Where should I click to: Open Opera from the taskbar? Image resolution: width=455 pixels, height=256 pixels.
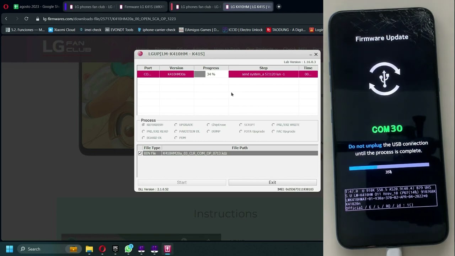click(x=102, y=249)
